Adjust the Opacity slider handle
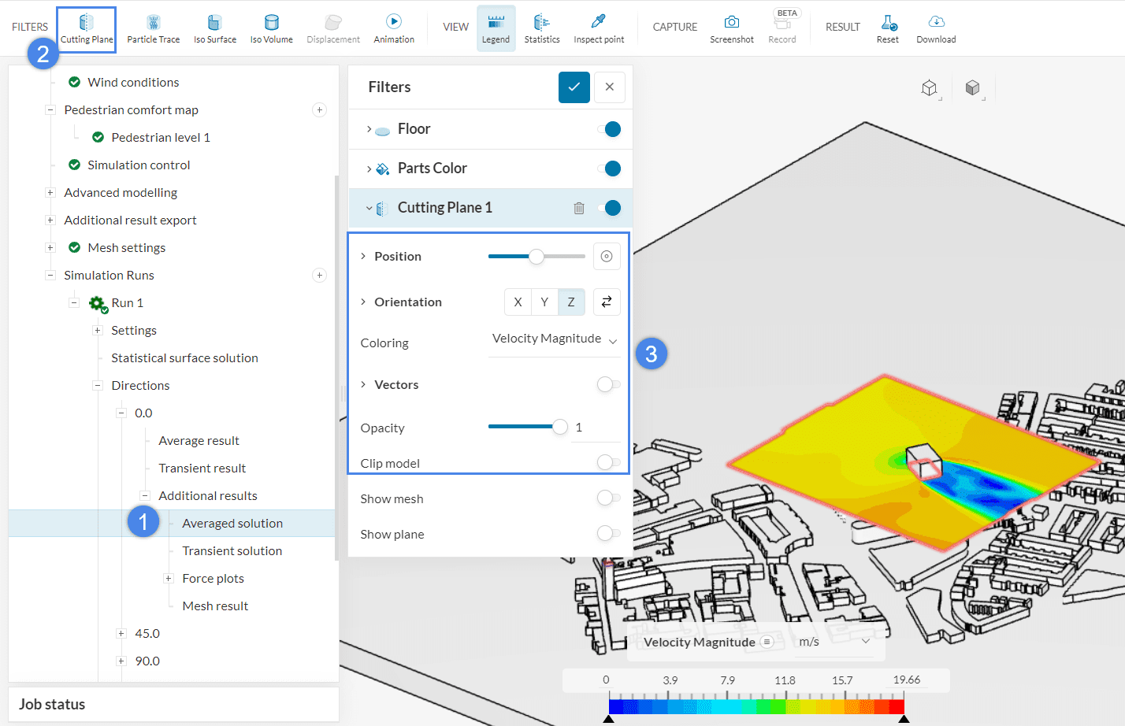The width and height of the screenshot is (1125, 726). point(560,427)
